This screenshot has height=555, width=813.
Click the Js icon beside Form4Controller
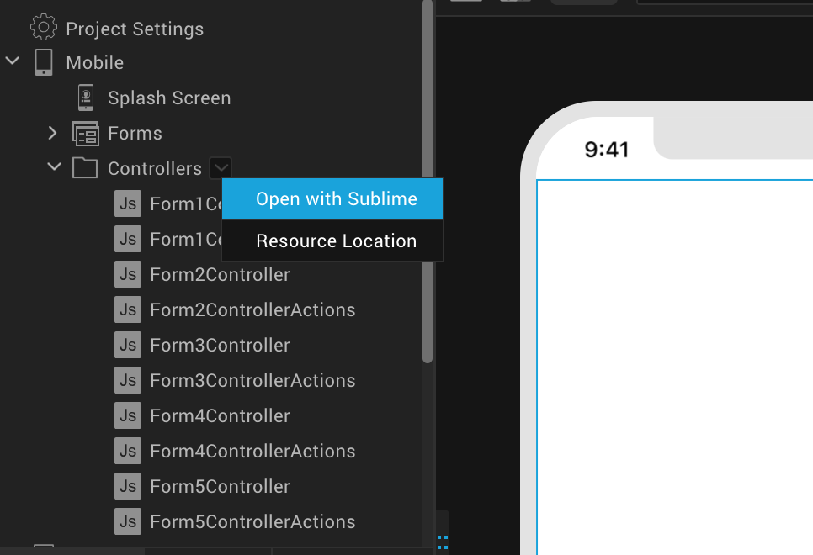click(x=127, y=415)
